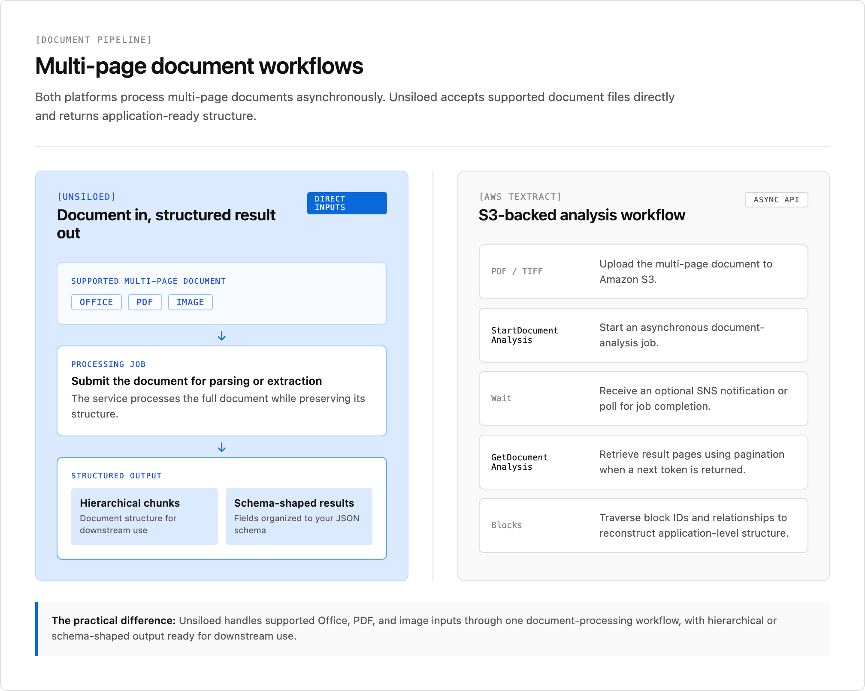Open the Hierarchical chunks card

tap(145, 517)
